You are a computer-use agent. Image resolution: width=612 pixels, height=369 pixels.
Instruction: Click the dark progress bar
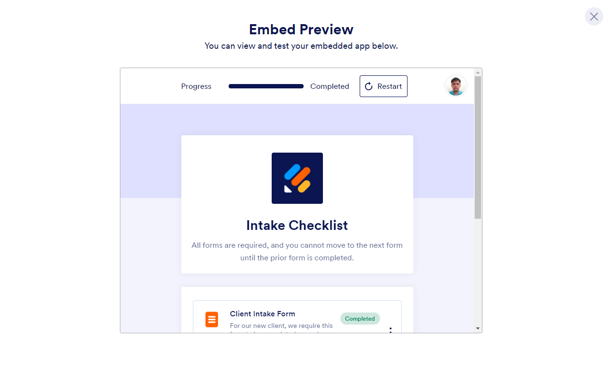click(x=266, y=86)
